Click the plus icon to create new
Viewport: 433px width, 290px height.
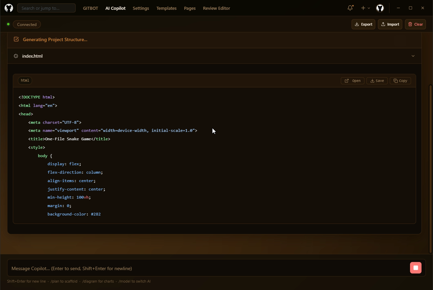click(363, 8)
